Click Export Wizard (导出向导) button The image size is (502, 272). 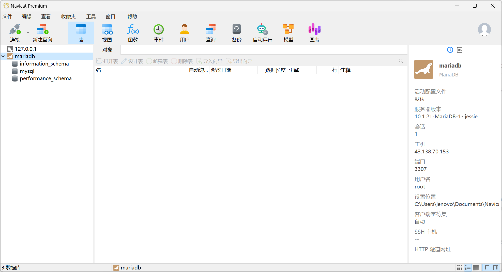click(239, 61)
